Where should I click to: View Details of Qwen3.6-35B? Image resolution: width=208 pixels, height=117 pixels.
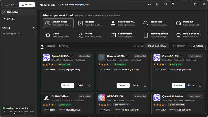(81, 86)
